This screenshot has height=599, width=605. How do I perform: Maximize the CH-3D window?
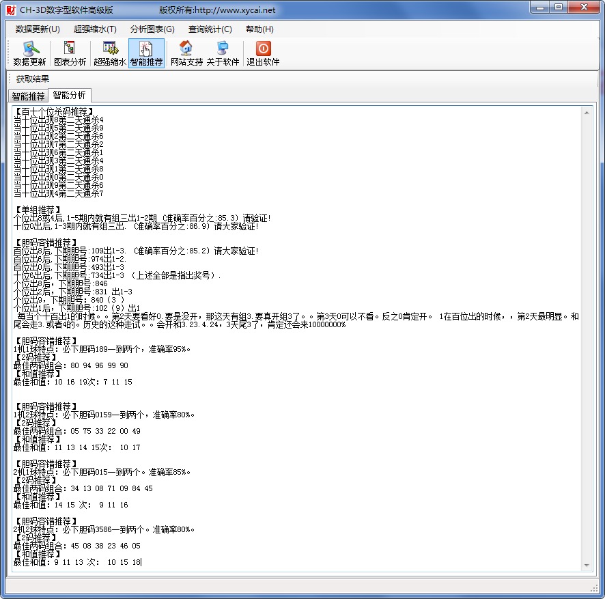click(x=558, y=8)
